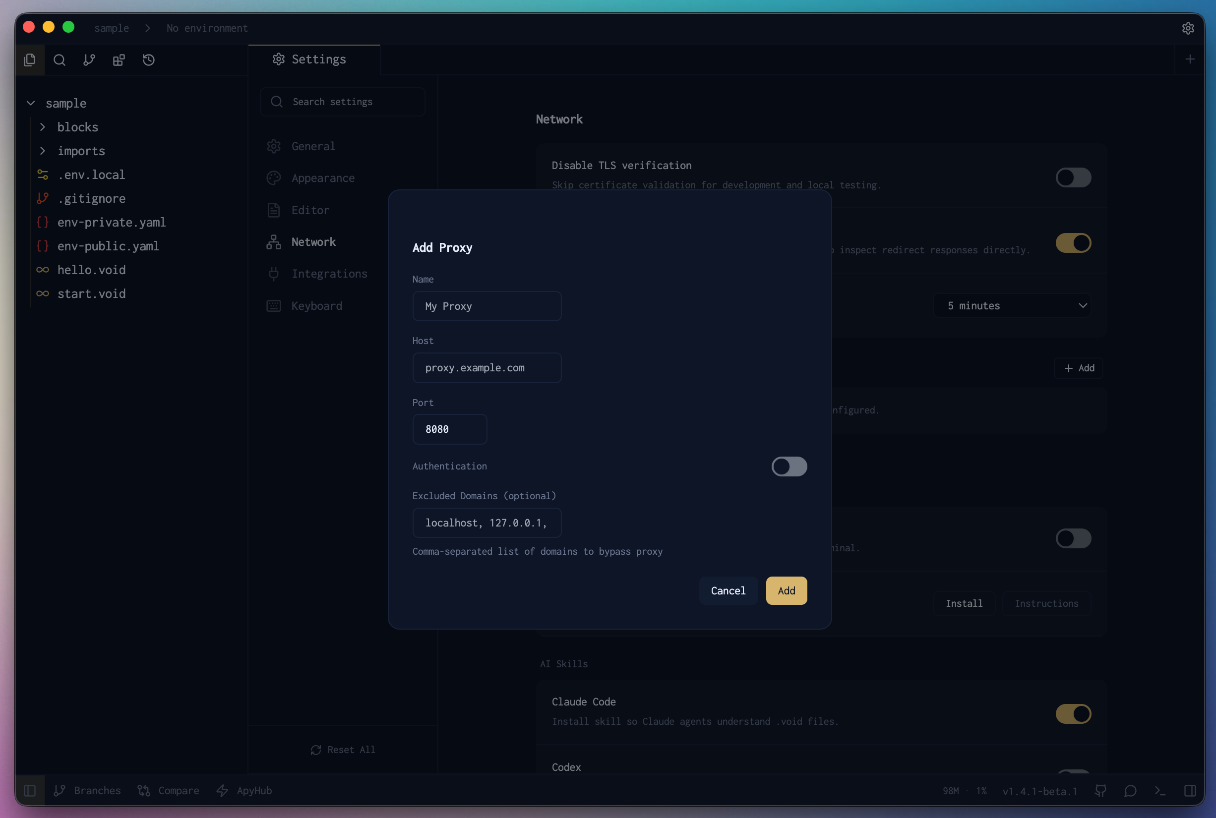The height and width of the screenshot is (818, 1216).
Task: Open the search icon in sidebar toolbar
Action: [60, 60]
